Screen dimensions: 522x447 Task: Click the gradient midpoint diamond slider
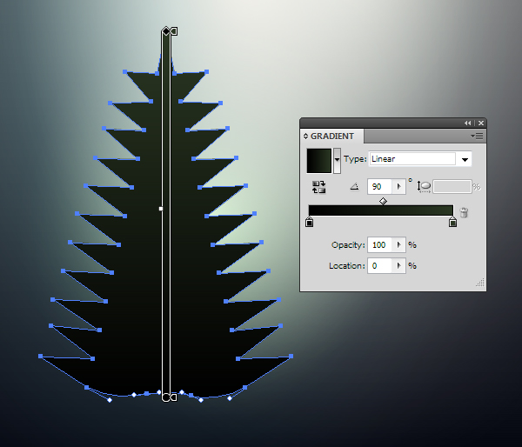[383, 202]
